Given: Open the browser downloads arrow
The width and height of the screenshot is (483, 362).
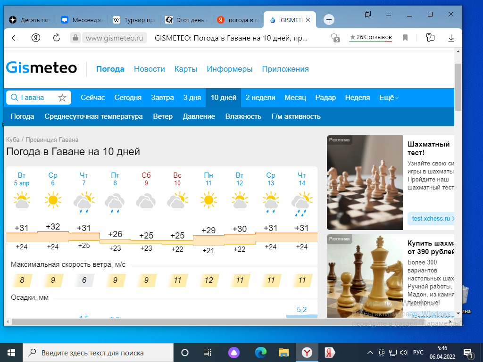Looking at the screenshot, I should click(x=451, y=38).
